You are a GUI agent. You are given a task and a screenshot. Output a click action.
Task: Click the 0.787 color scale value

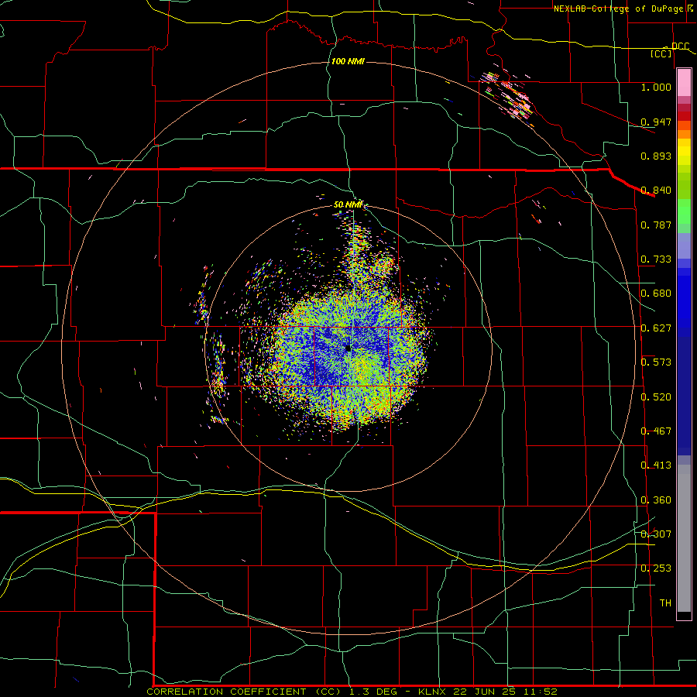(x=656, y=225)
